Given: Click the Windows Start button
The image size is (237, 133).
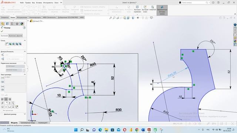Looking at the screenshot, I should pyautogui.click(x=76, y=130).
